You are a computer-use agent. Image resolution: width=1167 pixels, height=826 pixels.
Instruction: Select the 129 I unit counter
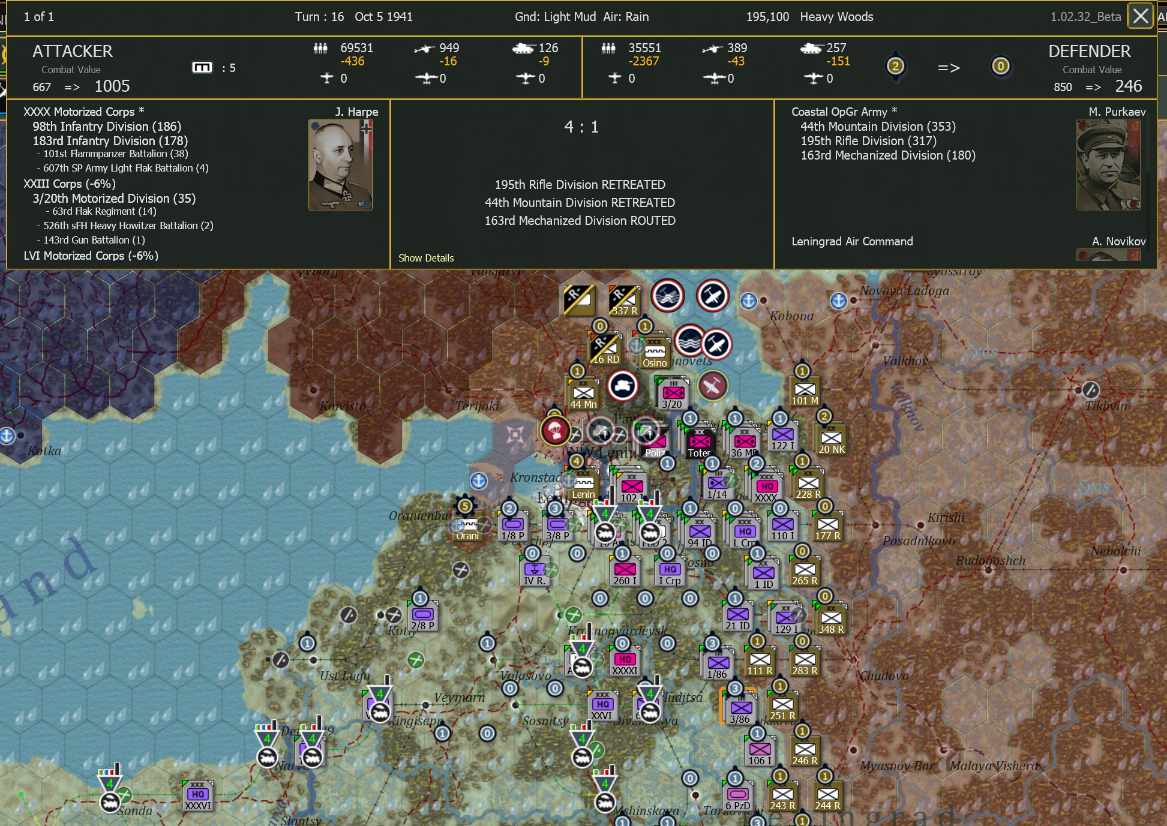coord(786,620)
